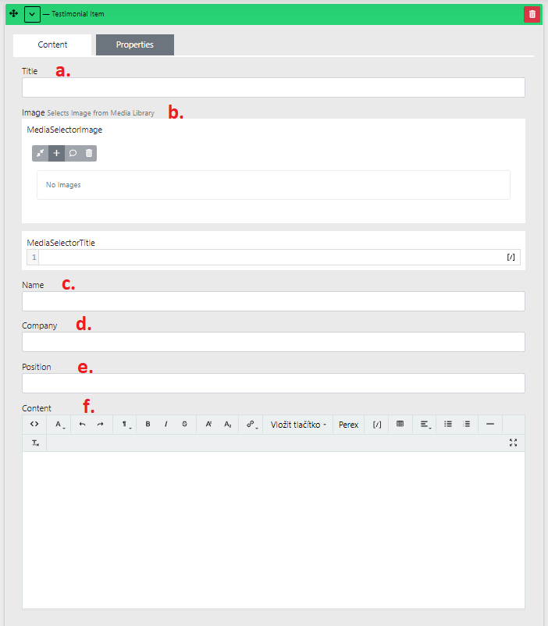Click the macro icon in MediaSelectorTitle field
The image size is (548, 626).
(511, 257)
